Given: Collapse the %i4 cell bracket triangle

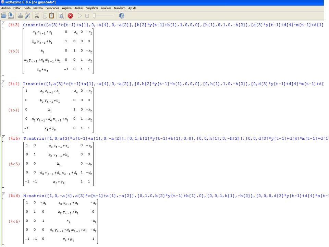Looking at the screenshot, I should click(x=3, y=82).
